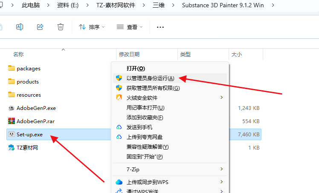This screenshot has height=193, width=319.
Task: Click the cloud icon beside 上传到夸克网盘
Action: pyautogui.click(x=119, y=137)
